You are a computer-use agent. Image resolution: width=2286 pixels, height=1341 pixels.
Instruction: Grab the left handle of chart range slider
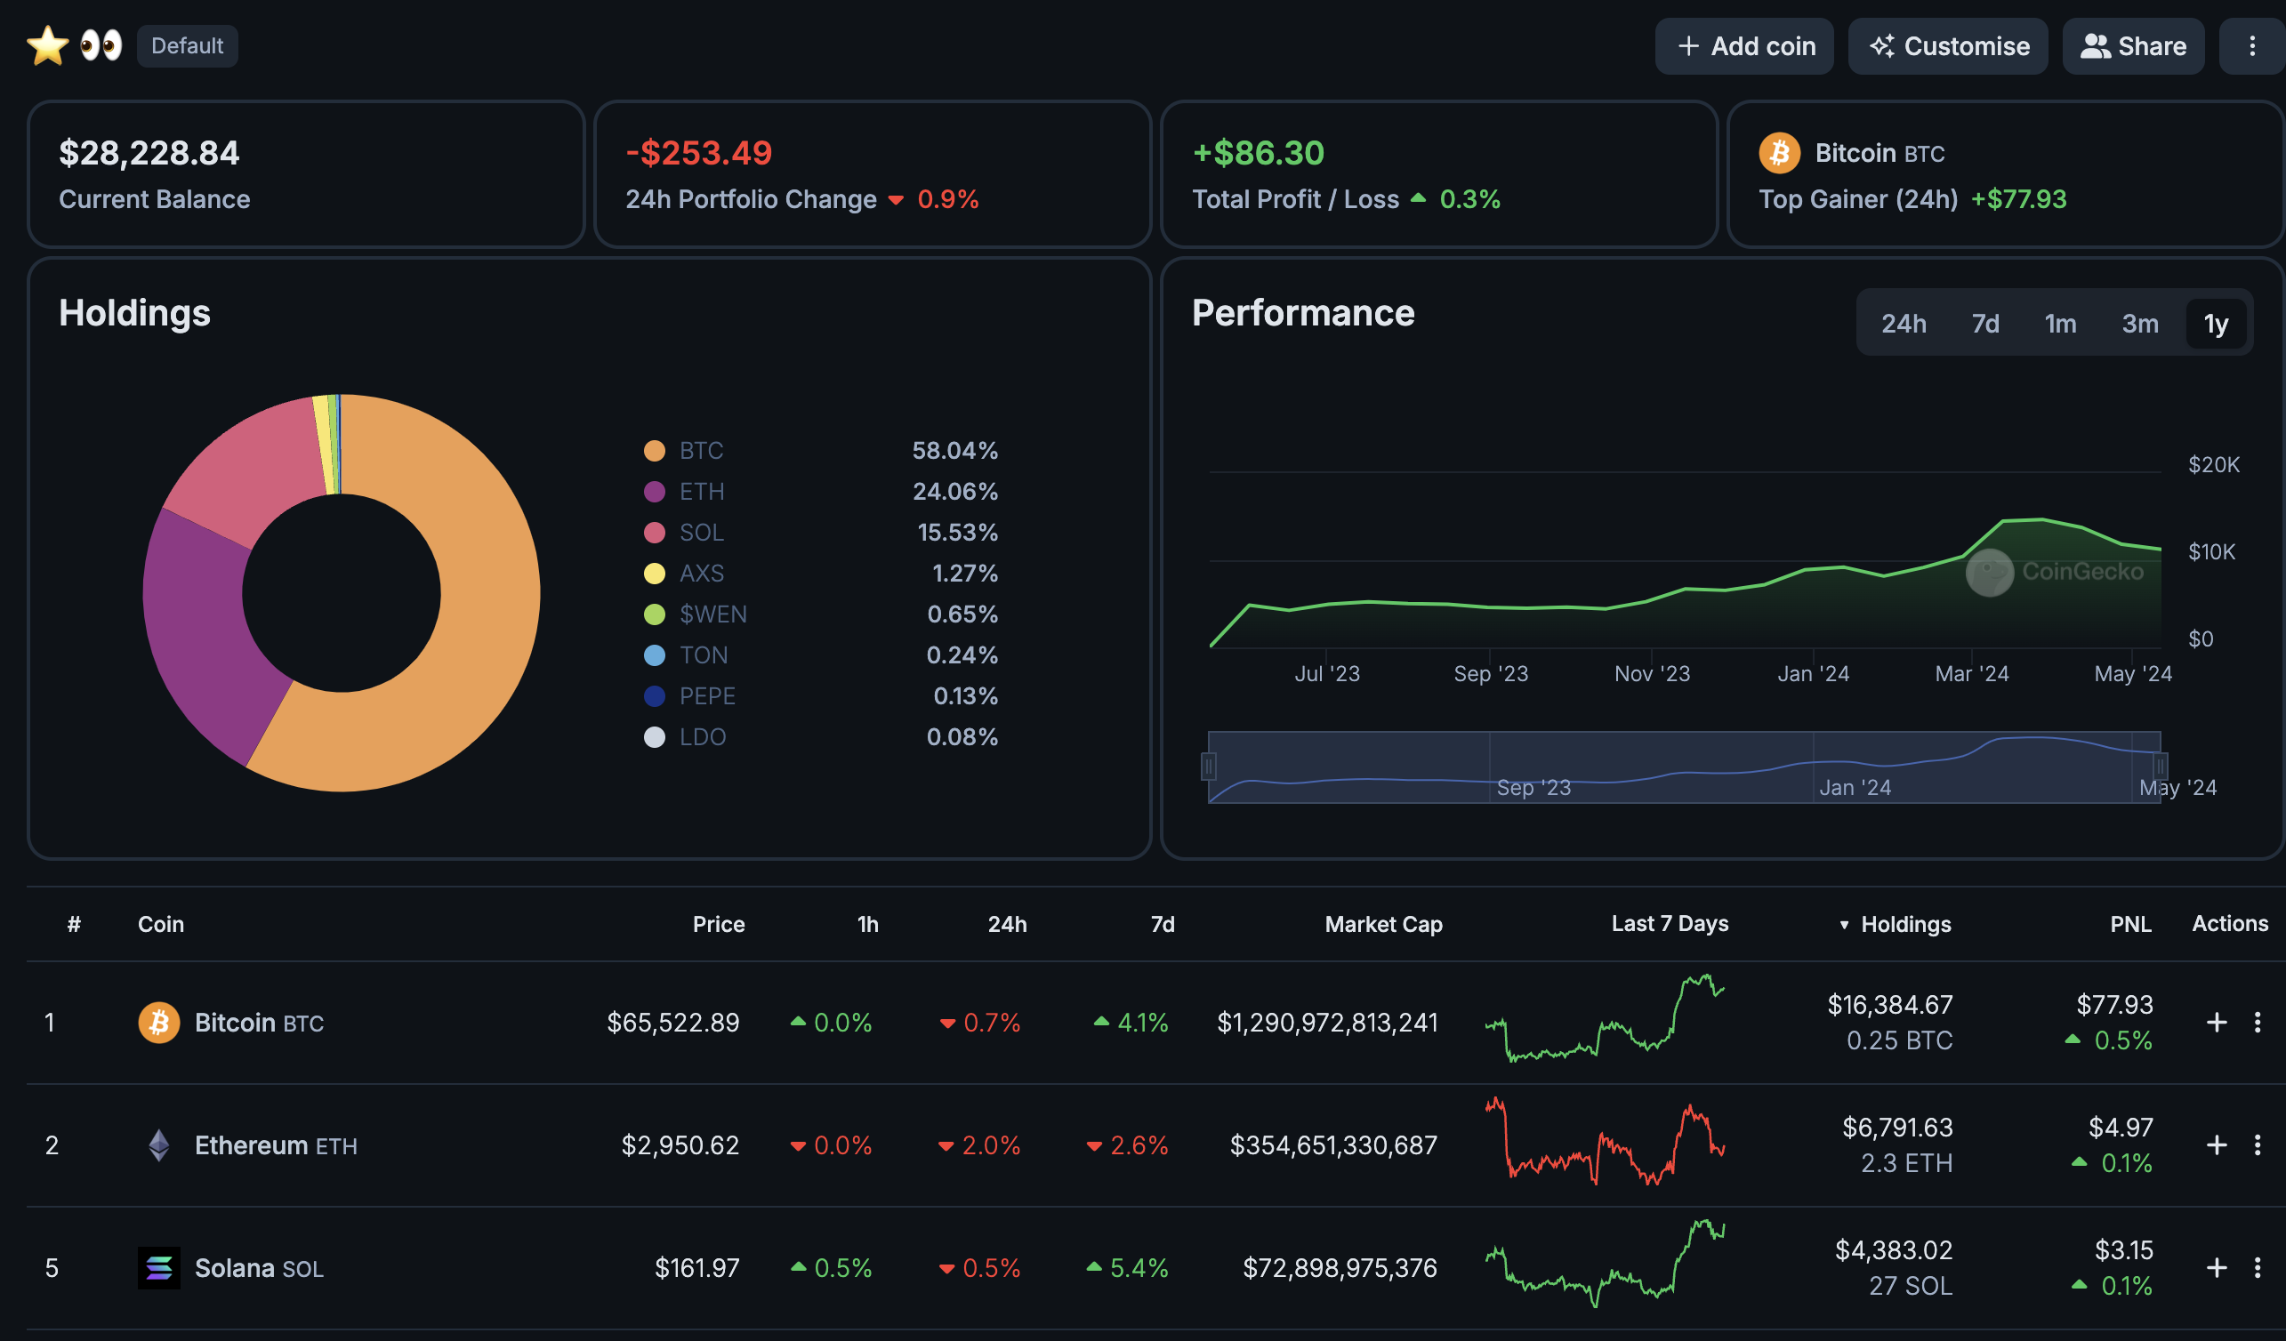[x=1208, y=767]
